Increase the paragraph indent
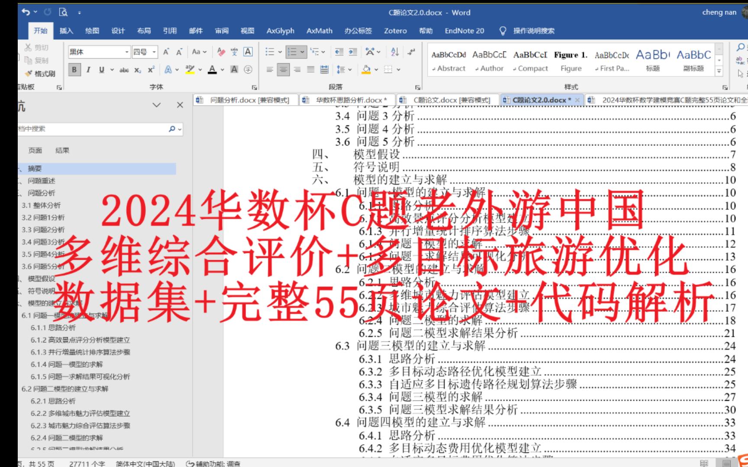 (353, 52)
